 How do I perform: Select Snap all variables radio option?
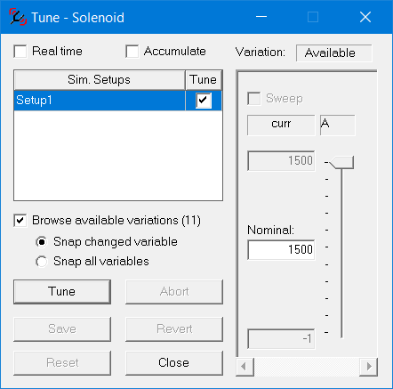point(42,262)
